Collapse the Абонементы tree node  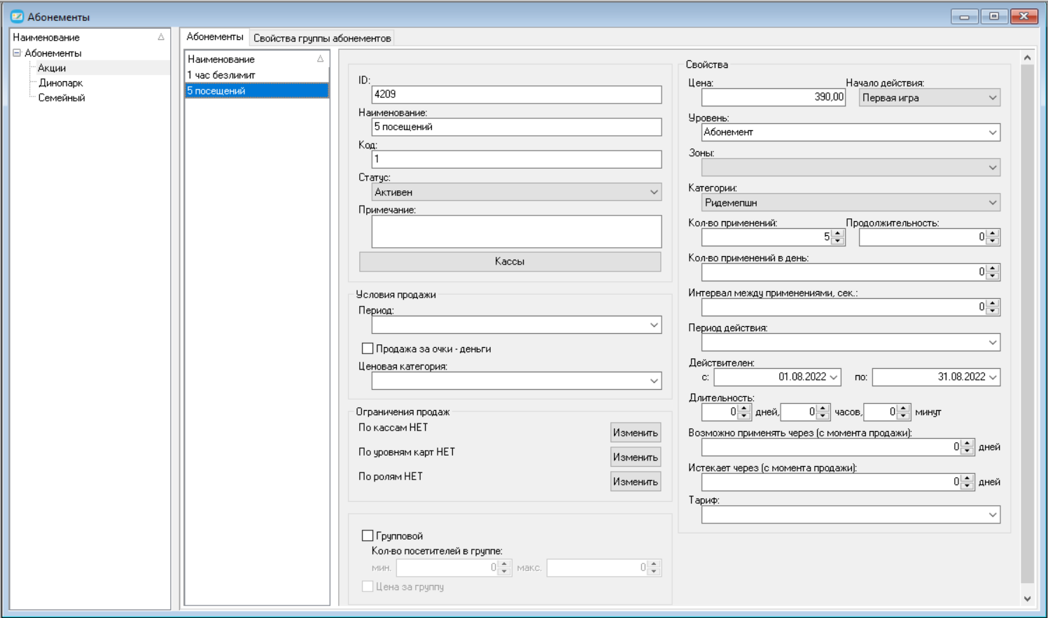17,53
